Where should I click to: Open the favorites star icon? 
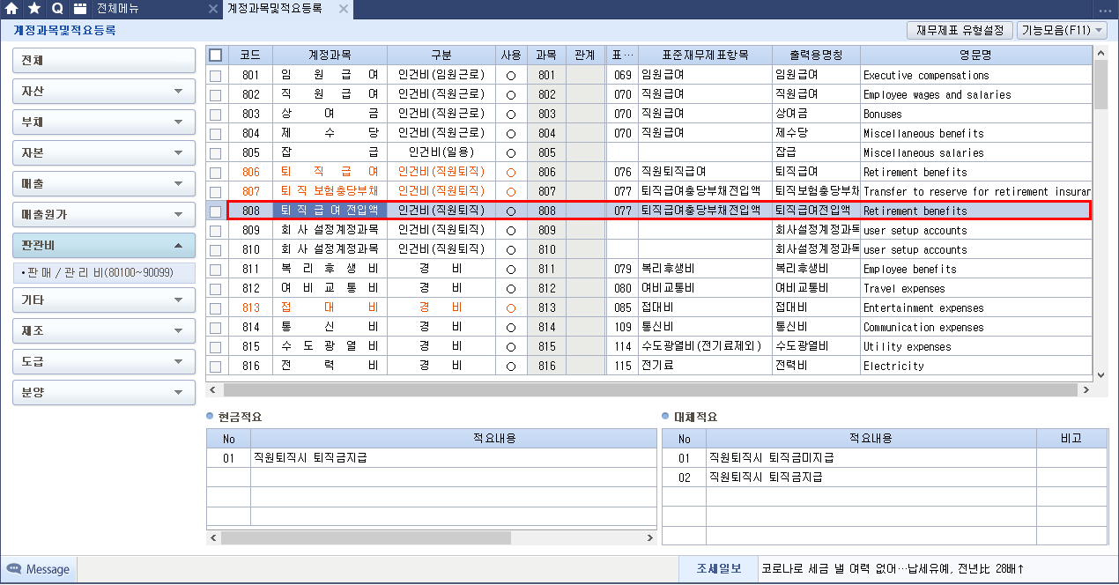[34, 9]
